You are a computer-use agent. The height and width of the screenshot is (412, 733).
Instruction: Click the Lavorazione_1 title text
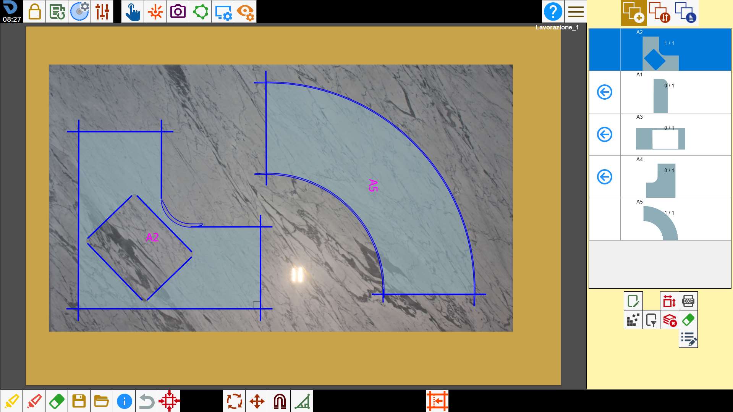[557, 27]
